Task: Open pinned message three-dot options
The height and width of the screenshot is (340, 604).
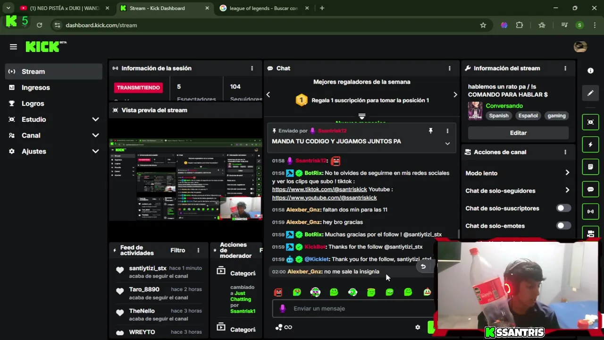Action: 447,131
